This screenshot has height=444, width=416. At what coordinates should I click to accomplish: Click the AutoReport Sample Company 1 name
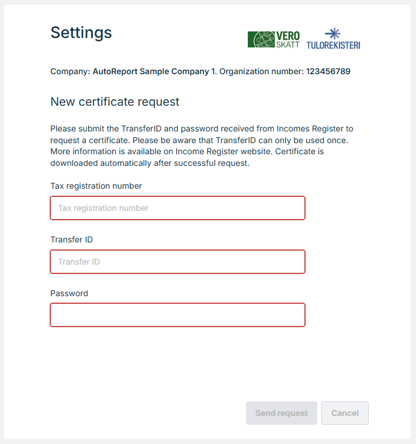pos(154,72)
